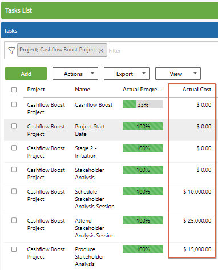Viewport: 218px width, 270px height.
Task: Click the View dropdown arrow
Action: [x=195, y=74]
